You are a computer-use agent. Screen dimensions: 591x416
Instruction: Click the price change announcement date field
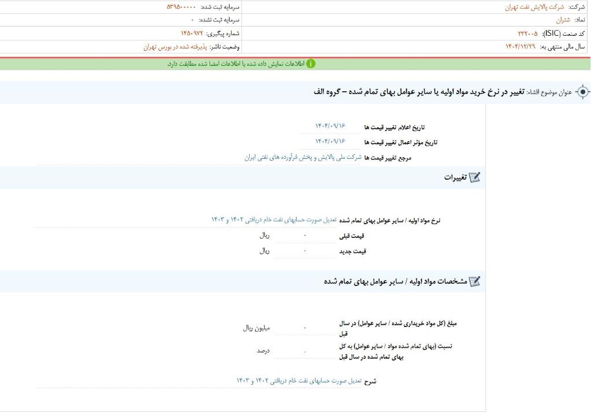pos(330,127)
